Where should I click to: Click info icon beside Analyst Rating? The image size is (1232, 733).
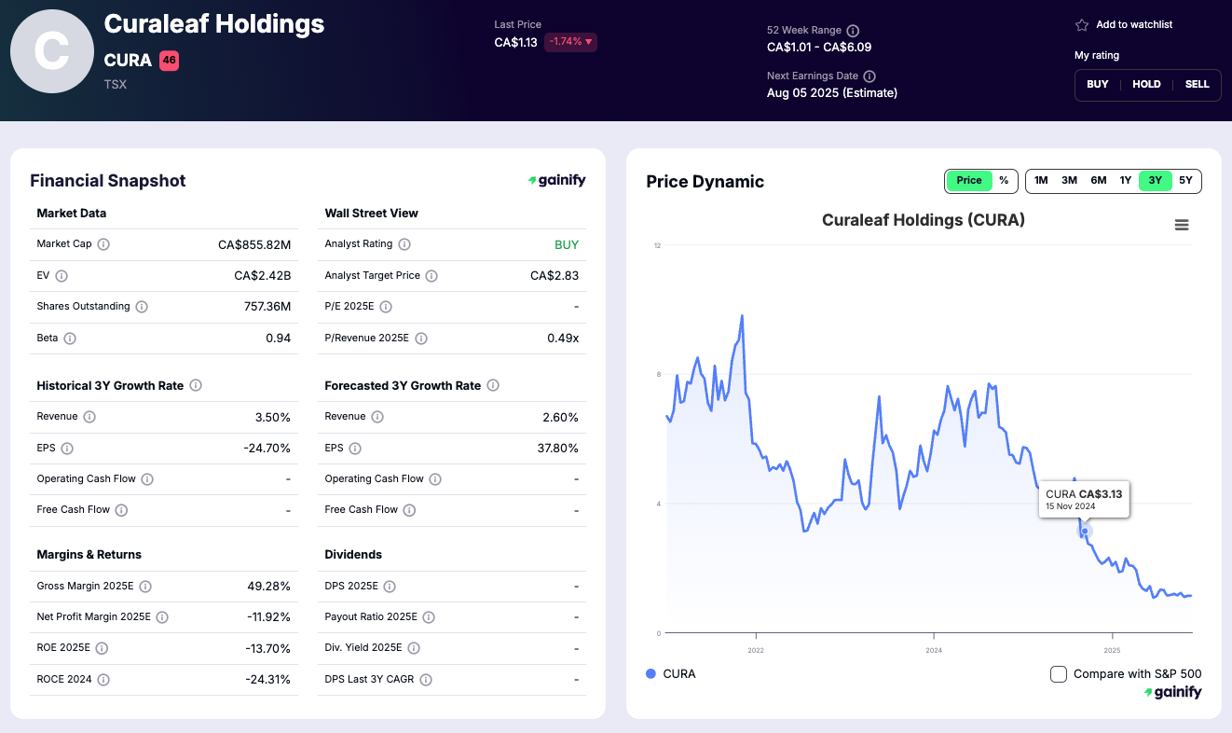pos(404,244)
